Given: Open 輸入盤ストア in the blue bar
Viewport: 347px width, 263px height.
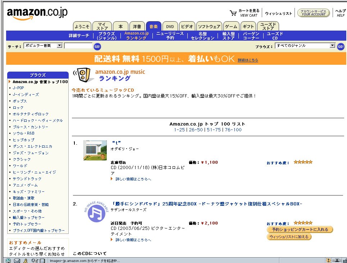Looking at the screenshot, I should (x=229, y=36).
